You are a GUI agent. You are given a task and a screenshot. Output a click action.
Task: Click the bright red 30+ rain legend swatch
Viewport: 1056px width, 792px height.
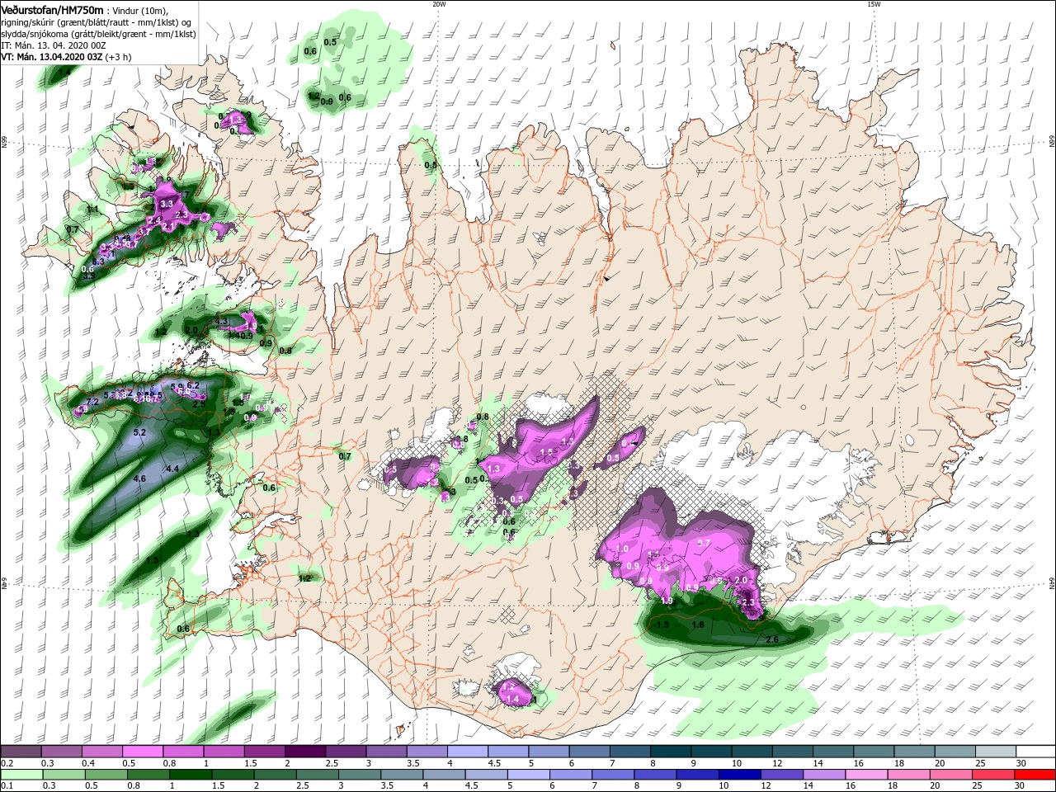pyautogui.click(x=1035, y=775)
